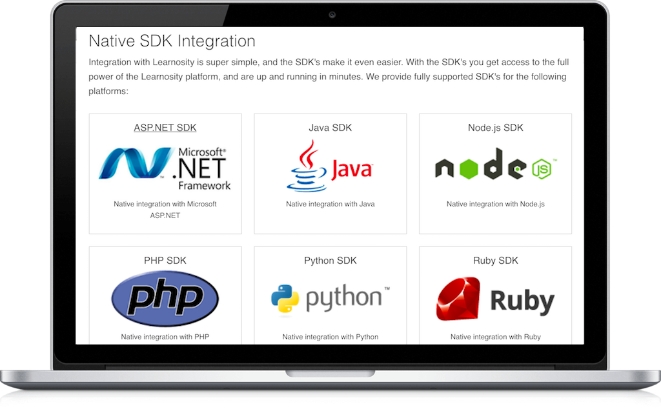Click the blue PHP oval logo

pos(165,298)
